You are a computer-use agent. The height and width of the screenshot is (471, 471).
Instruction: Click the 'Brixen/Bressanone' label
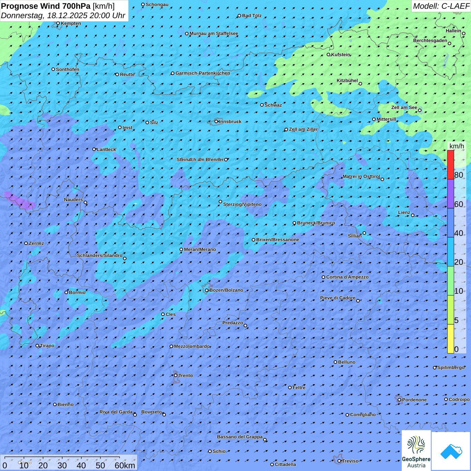278,240
